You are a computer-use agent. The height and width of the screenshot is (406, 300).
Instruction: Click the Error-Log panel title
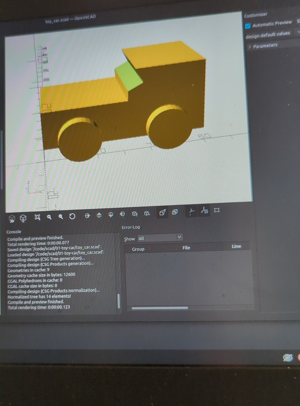131,227
